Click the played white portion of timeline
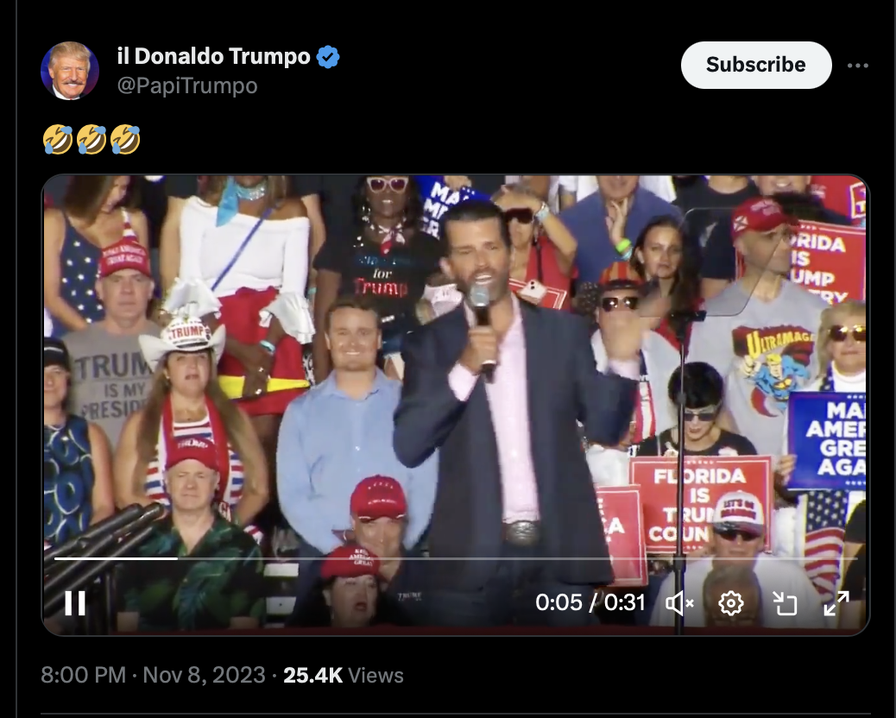 [x=112, y=558]
